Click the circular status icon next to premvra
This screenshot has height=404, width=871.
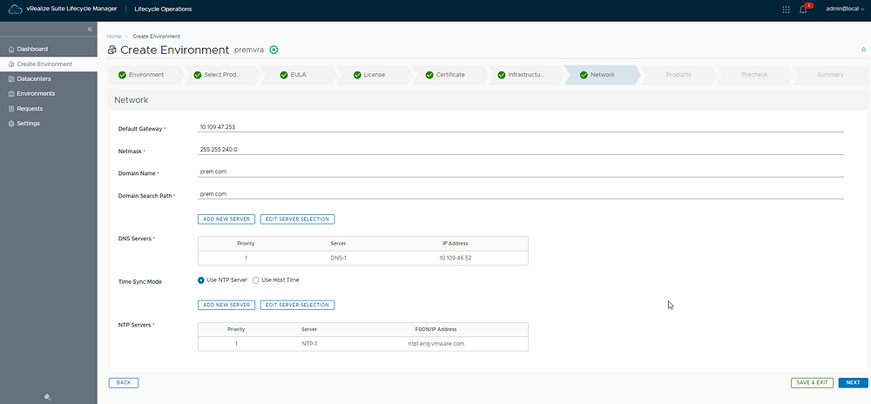273,50
